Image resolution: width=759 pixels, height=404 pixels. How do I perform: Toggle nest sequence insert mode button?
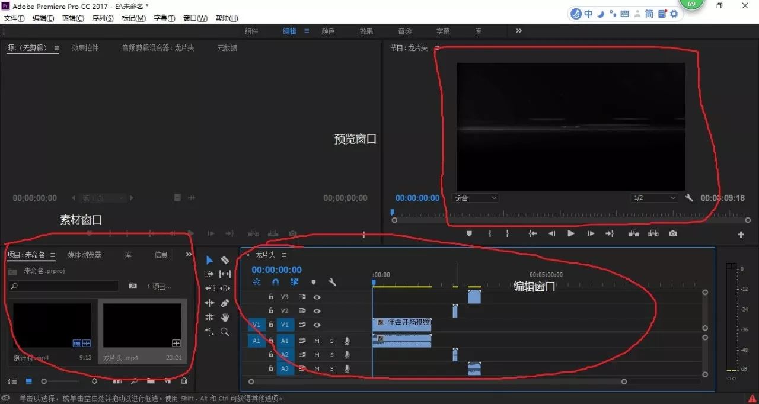[x=257, y=283]
